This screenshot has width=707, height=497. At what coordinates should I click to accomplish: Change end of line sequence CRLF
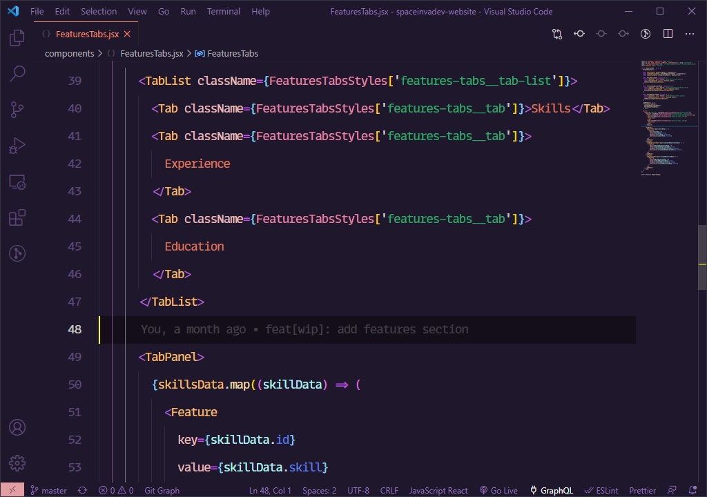389,490
